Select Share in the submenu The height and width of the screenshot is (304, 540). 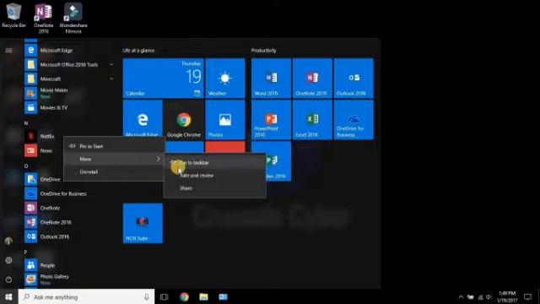[x=214, y=188]
